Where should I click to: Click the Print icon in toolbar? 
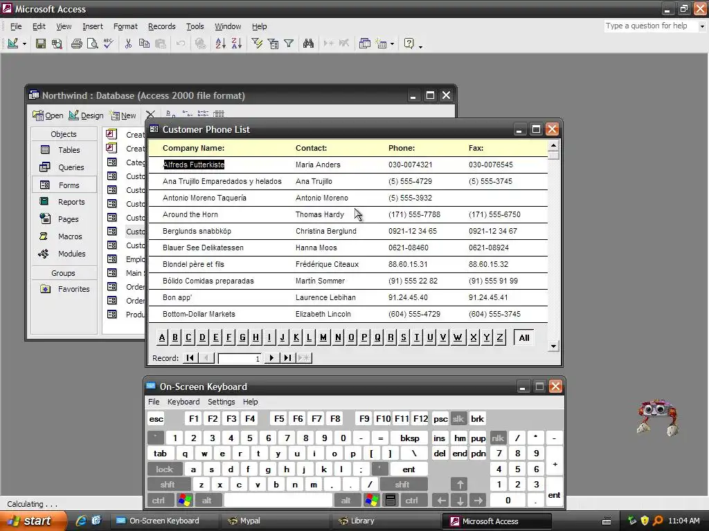click(x=76, y=44)
